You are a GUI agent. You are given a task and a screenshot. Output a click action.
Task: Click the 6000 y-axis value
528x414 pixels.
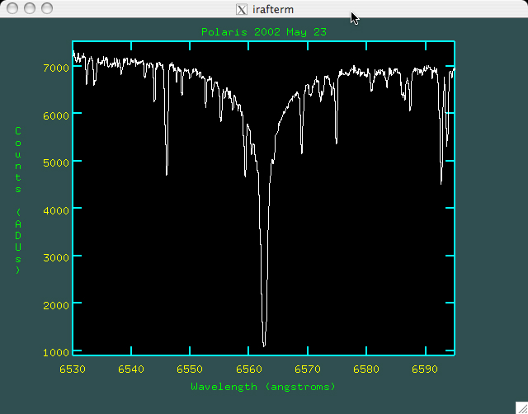[56, 115]
